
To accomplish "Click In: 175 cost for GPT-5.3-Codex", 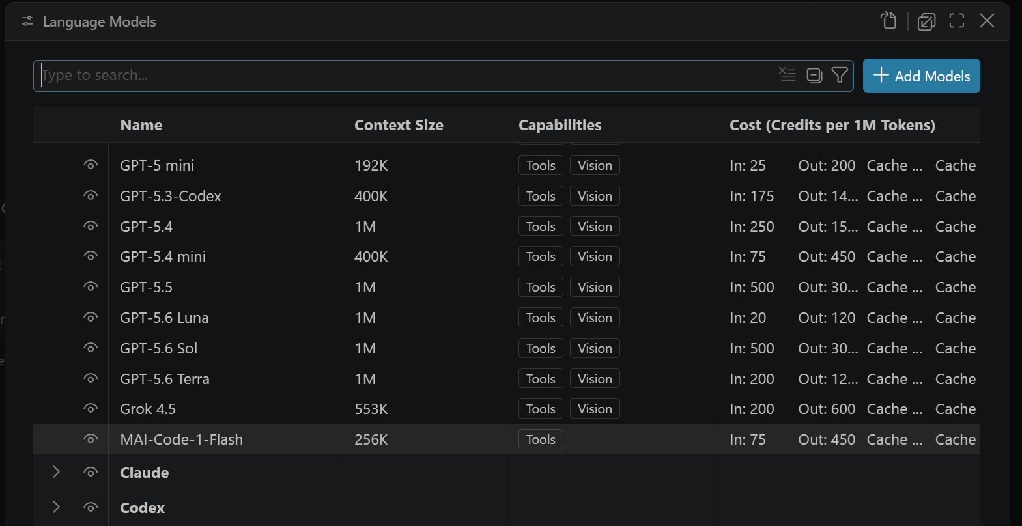I will click(752, 196).
